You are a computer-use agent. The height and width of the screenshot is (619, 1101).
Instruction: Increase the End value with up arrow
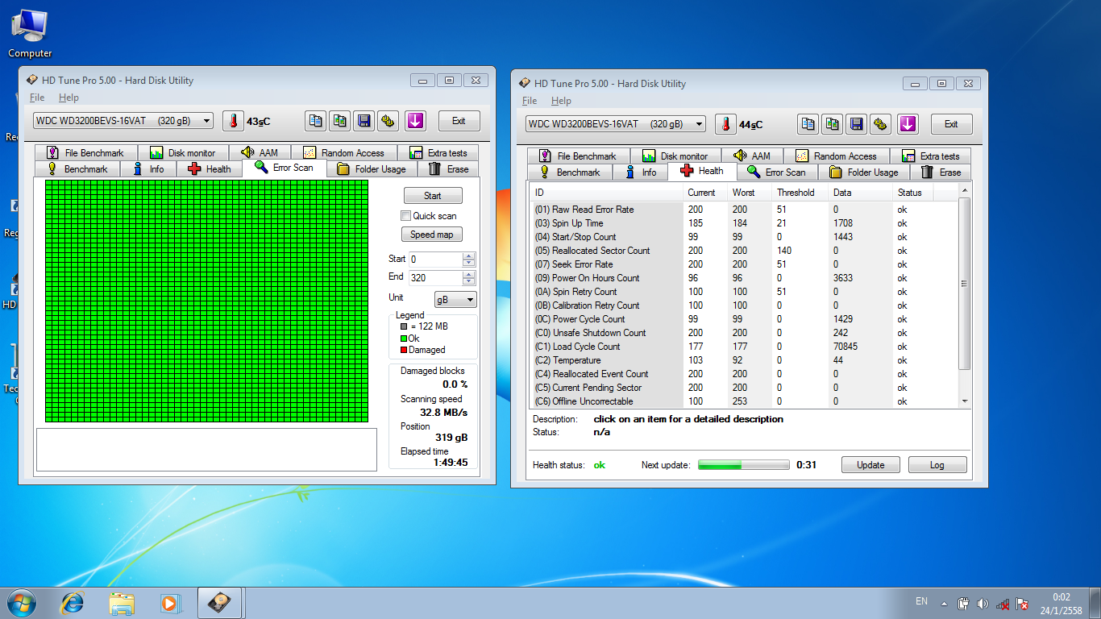(469, 274)
